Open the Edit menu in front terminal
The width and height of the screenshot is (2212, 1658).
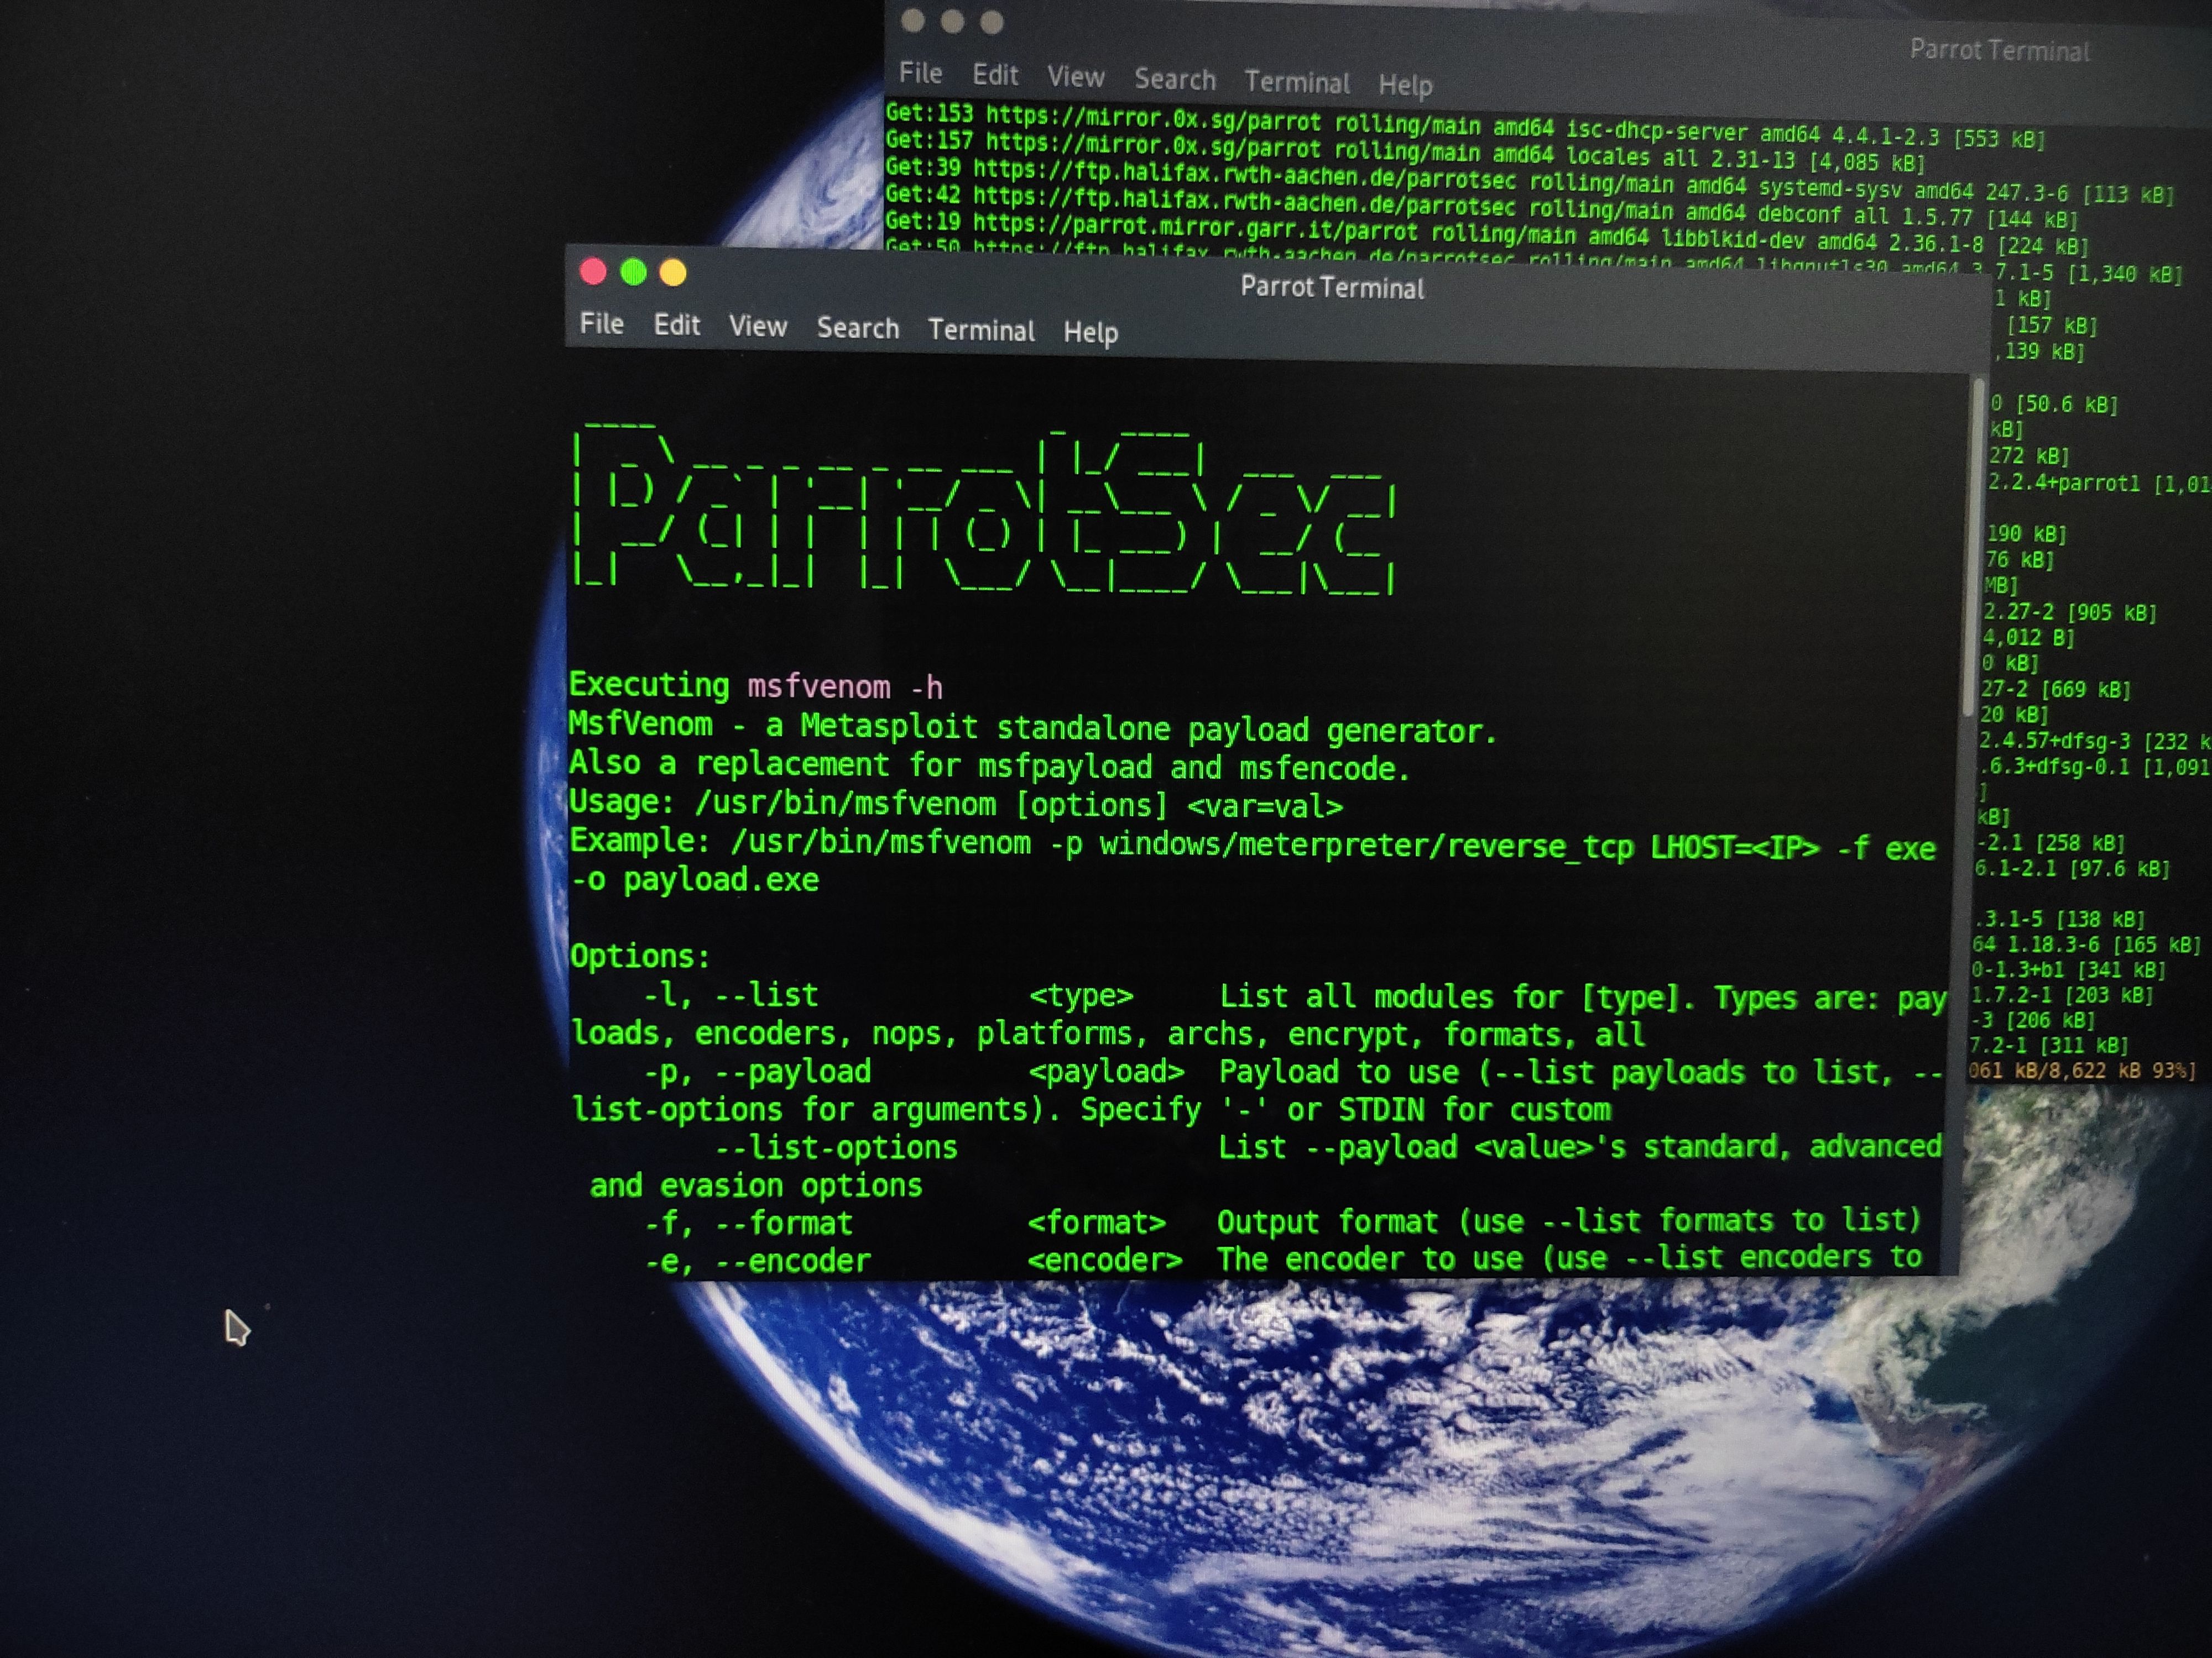(676, 325)
